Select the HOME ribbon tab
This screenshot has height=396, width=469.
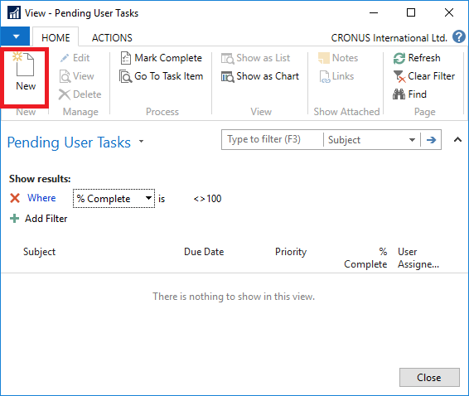56,37
